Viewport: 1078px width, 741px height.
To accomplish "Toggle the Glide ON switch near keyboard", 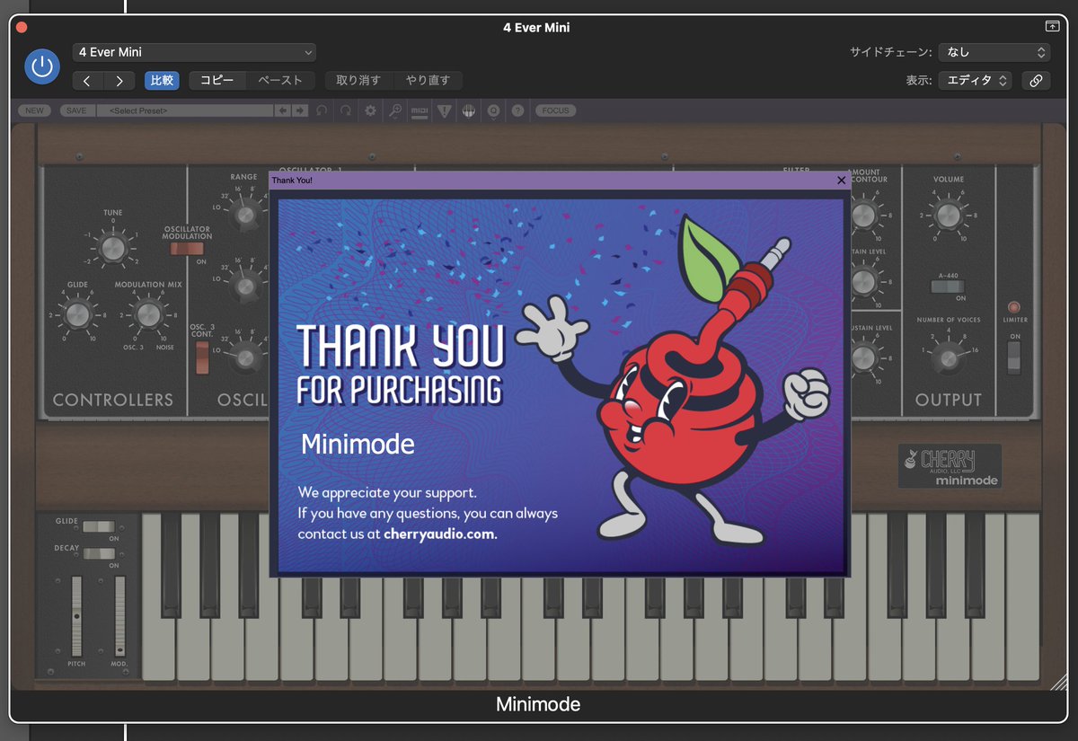I will pyautogui.click(x=98, y=526).
